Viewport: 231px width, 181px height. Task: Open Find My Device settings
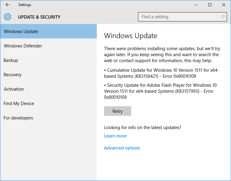coord(49,104)
